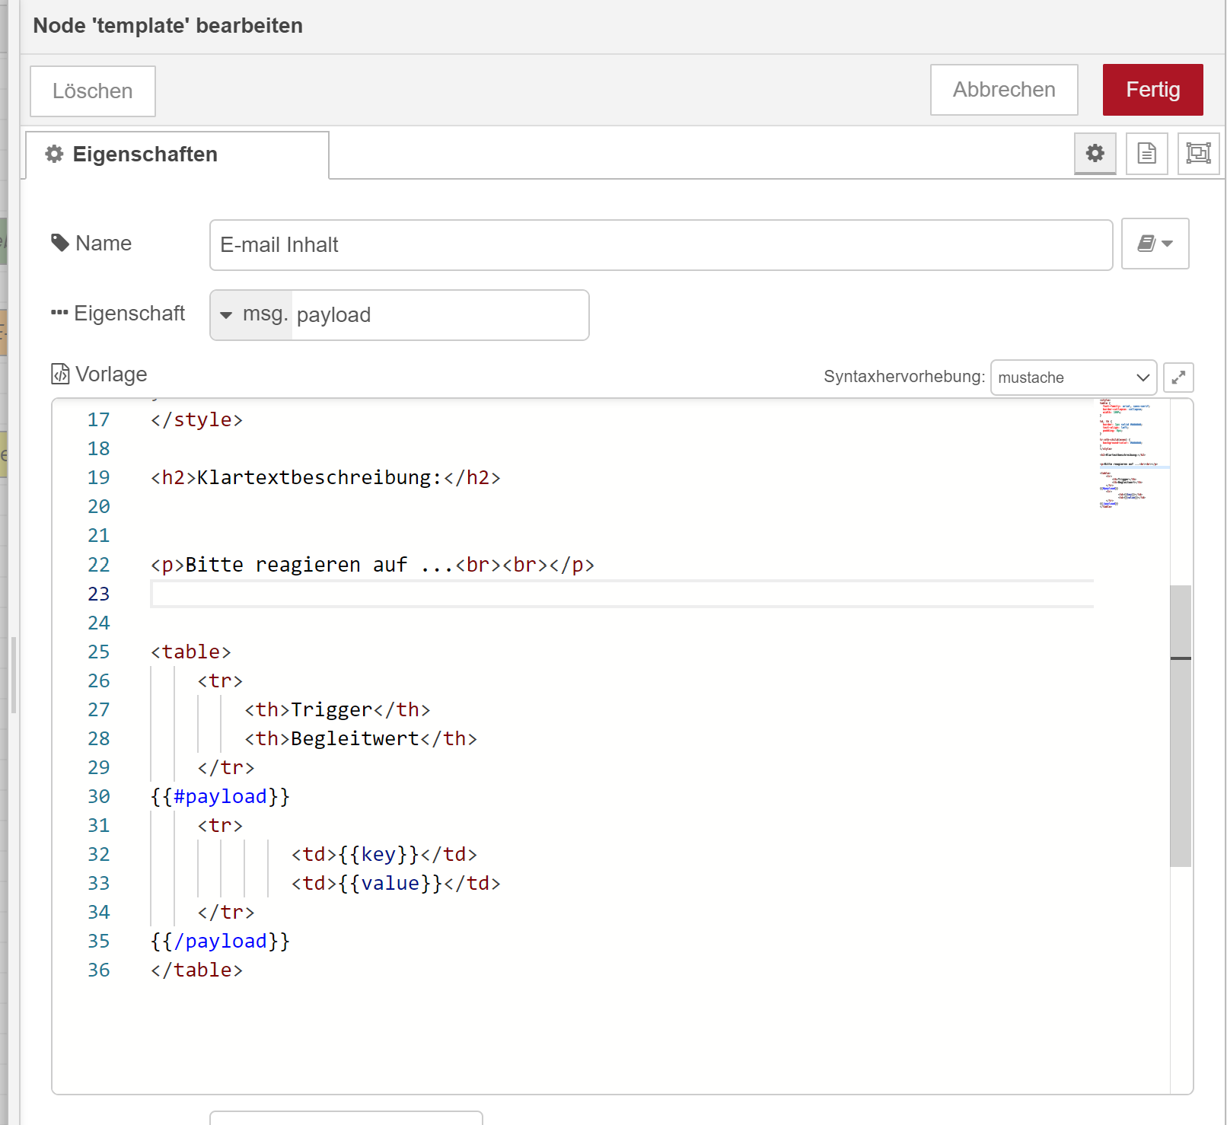Open msg. type selector arrow for Eigenschaft
Image resolution: width=1227 pixels, height=1125 pixels.
coord(226,315)
